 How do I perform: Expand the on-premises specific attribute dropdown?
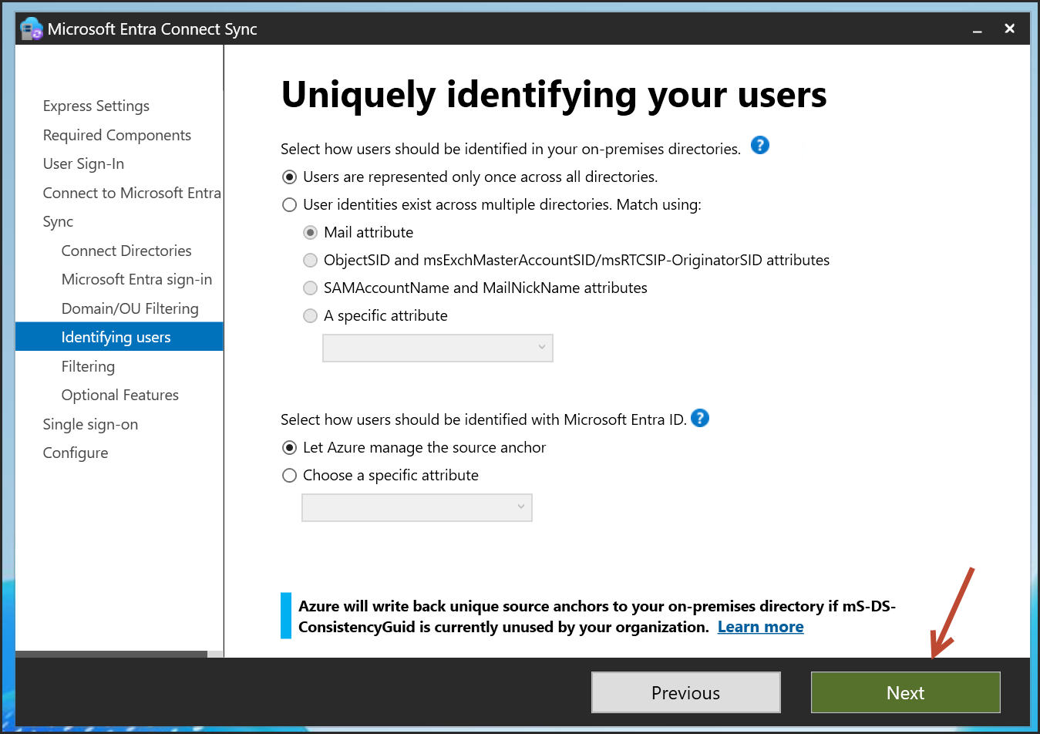(x=437, y=348)
